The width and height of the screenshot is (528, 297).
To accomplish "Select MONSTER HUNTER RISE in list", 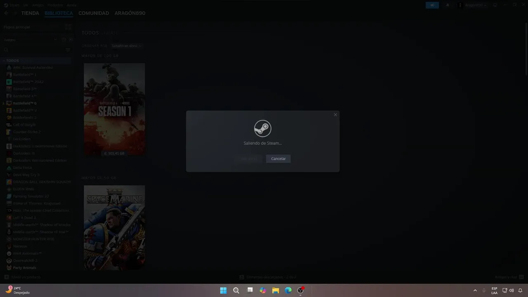I will coord(33,239).
